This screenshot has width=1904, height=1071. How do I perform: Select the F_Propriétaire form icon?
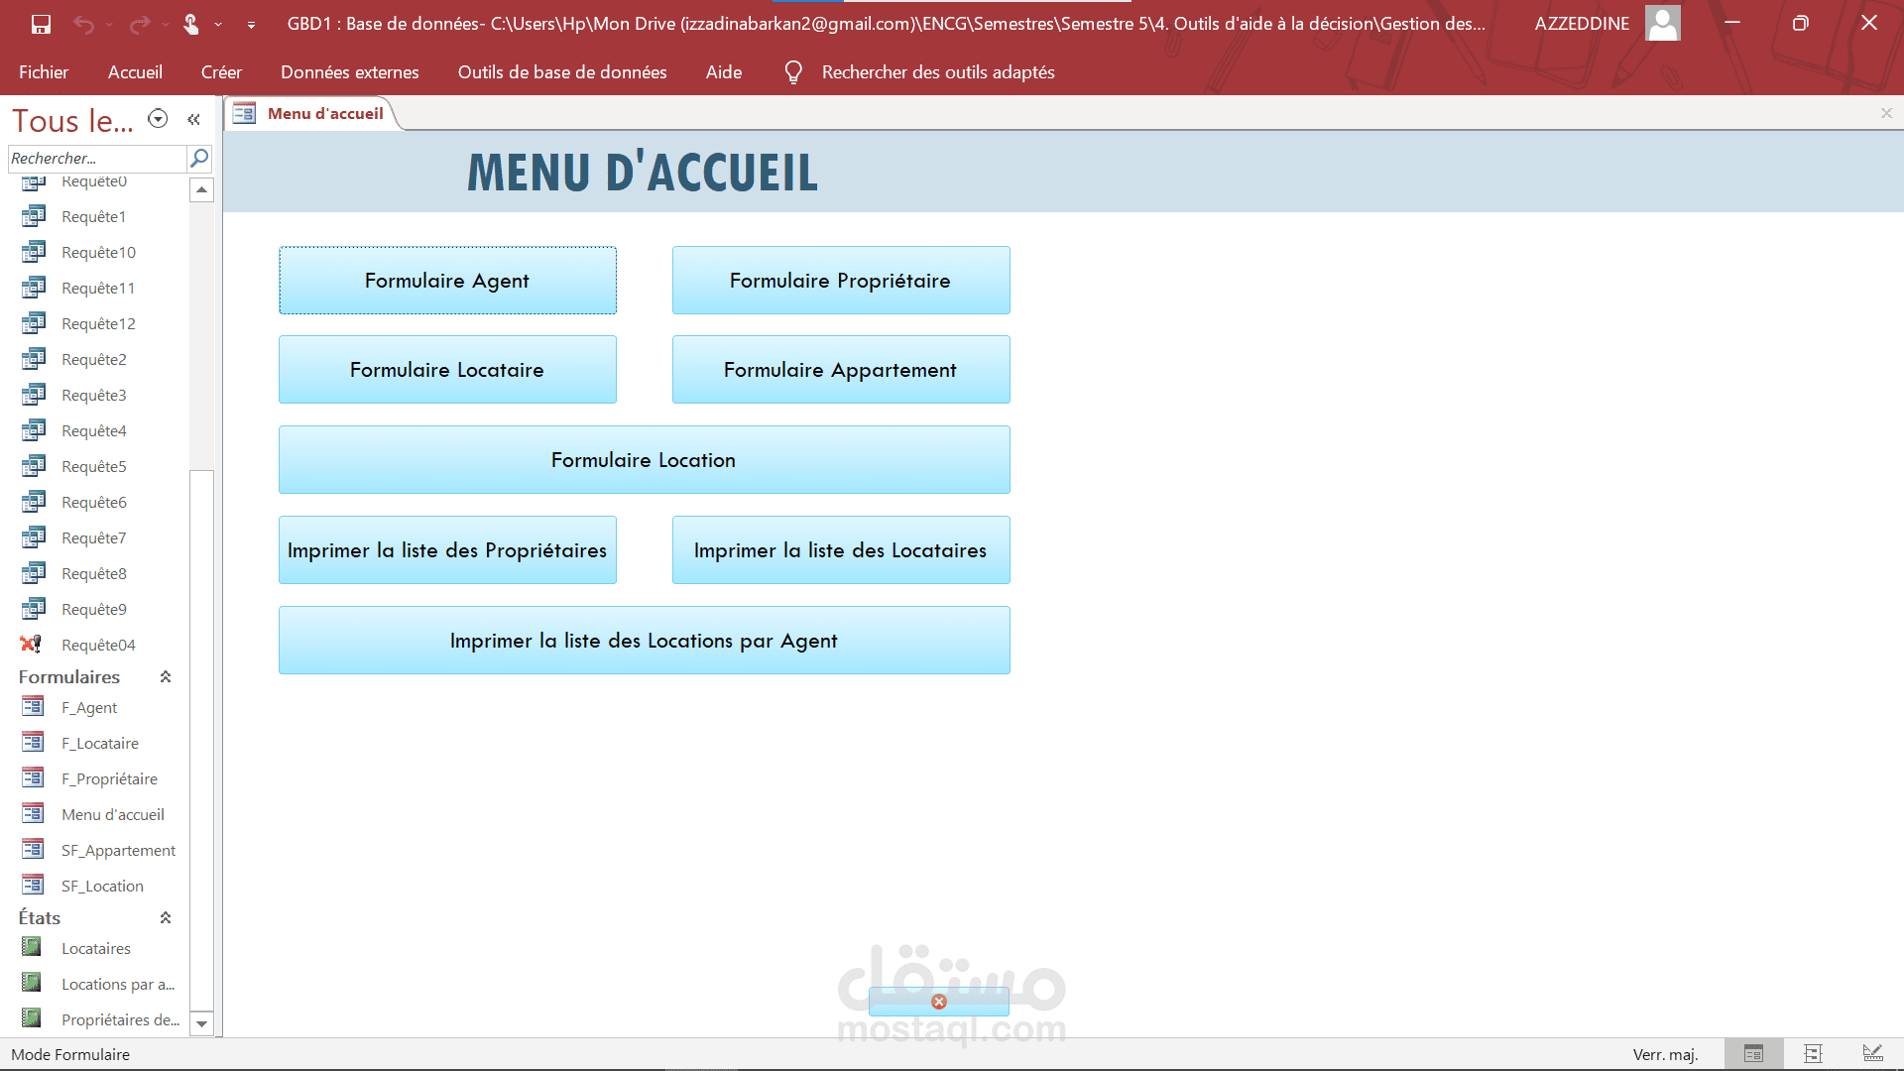click(x=33, y=777)
